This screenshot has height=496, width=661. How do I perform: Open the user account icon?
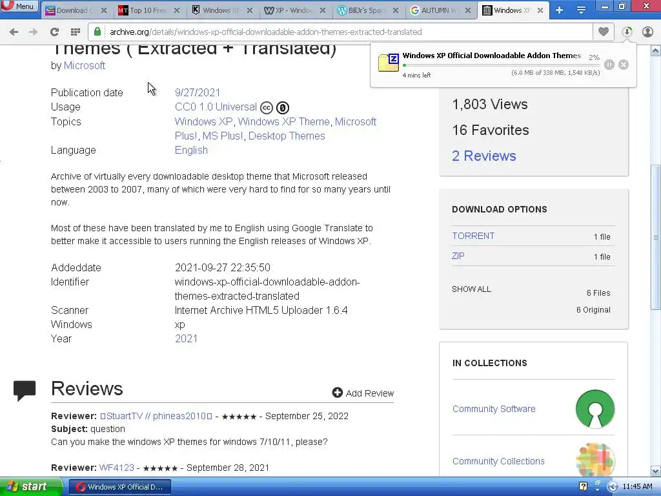click(x=647, y=32)
